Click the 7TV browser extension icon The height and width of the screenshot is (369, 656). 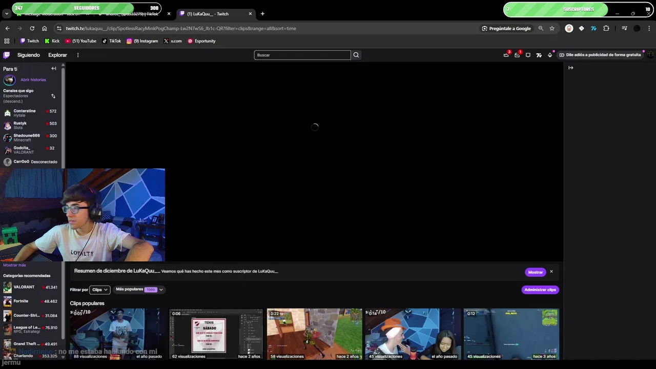pos(593,28)
